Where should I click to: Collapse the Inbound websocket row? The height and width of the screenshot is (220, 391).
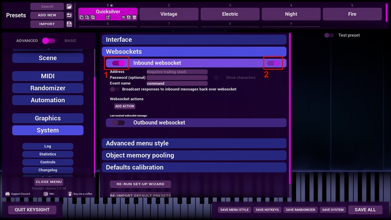click(196, 63)
